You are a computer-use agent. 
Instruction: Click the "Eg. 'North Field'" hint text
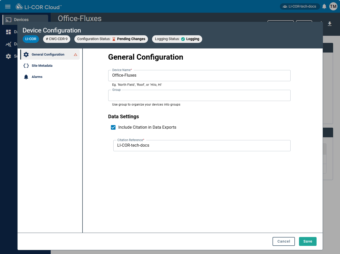click(x=137, y=85)
